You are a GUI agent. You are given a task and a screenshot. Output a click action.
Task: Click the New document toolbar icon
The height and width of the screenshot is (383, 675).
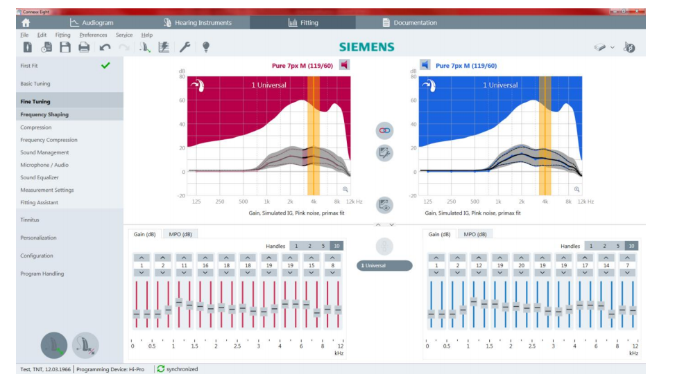coord(28,47)
